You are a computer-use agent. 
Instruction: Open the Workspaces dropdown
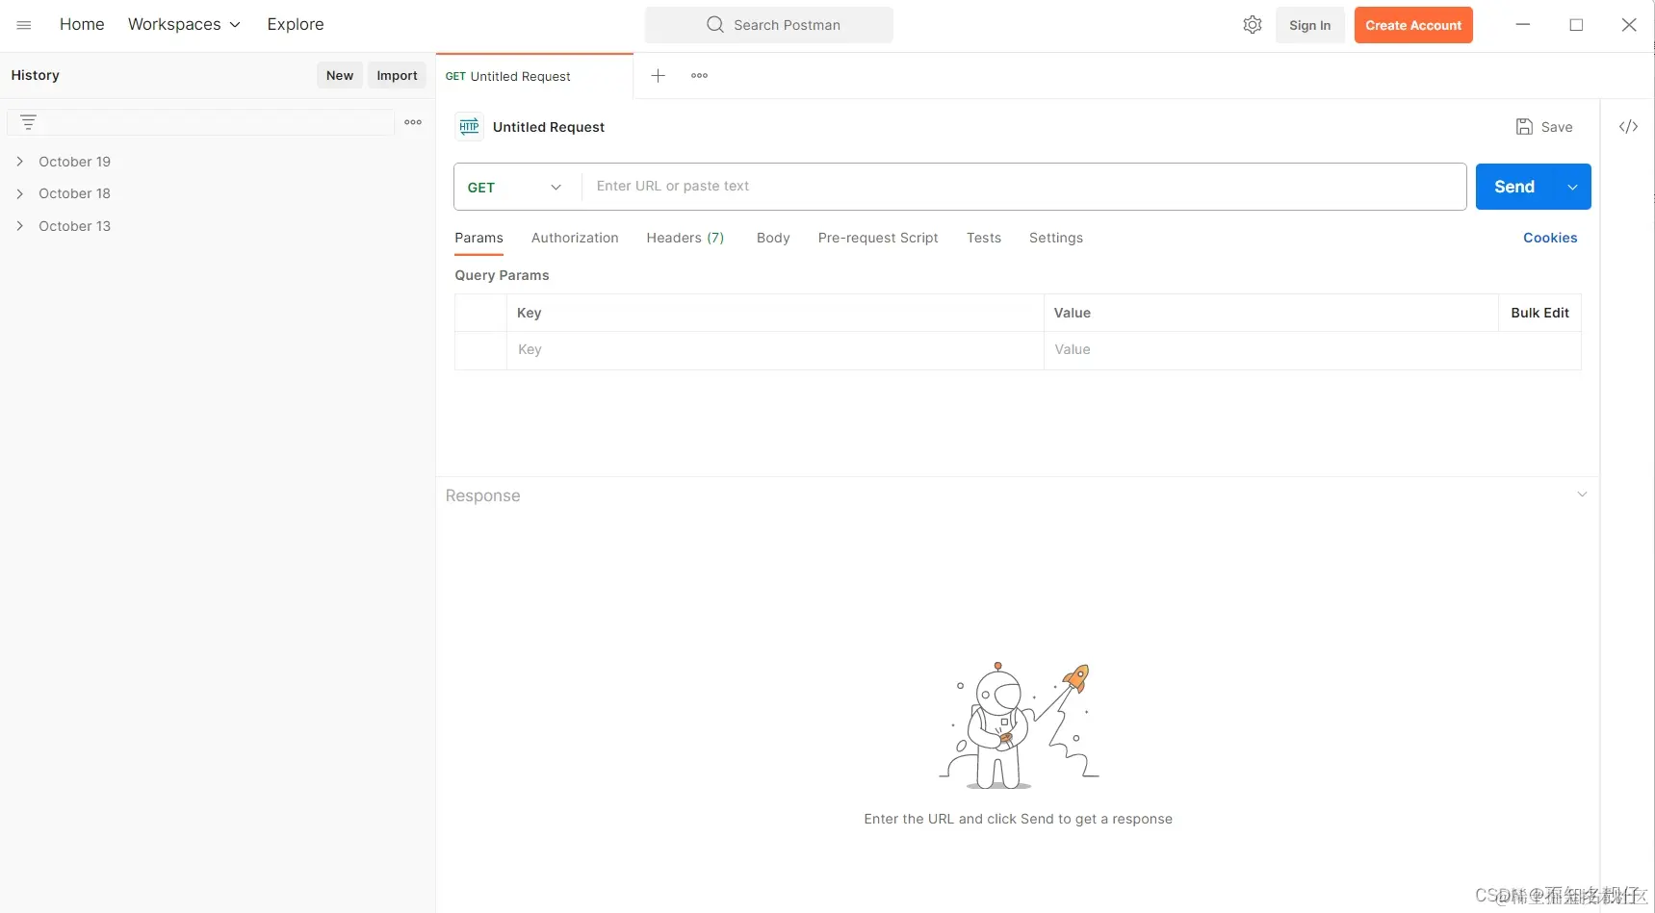(x=184, y=25)
